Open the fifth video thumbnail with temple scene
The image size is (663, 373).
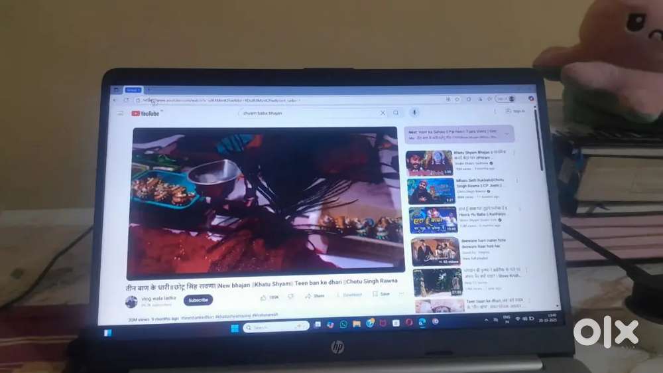point(437,282)
